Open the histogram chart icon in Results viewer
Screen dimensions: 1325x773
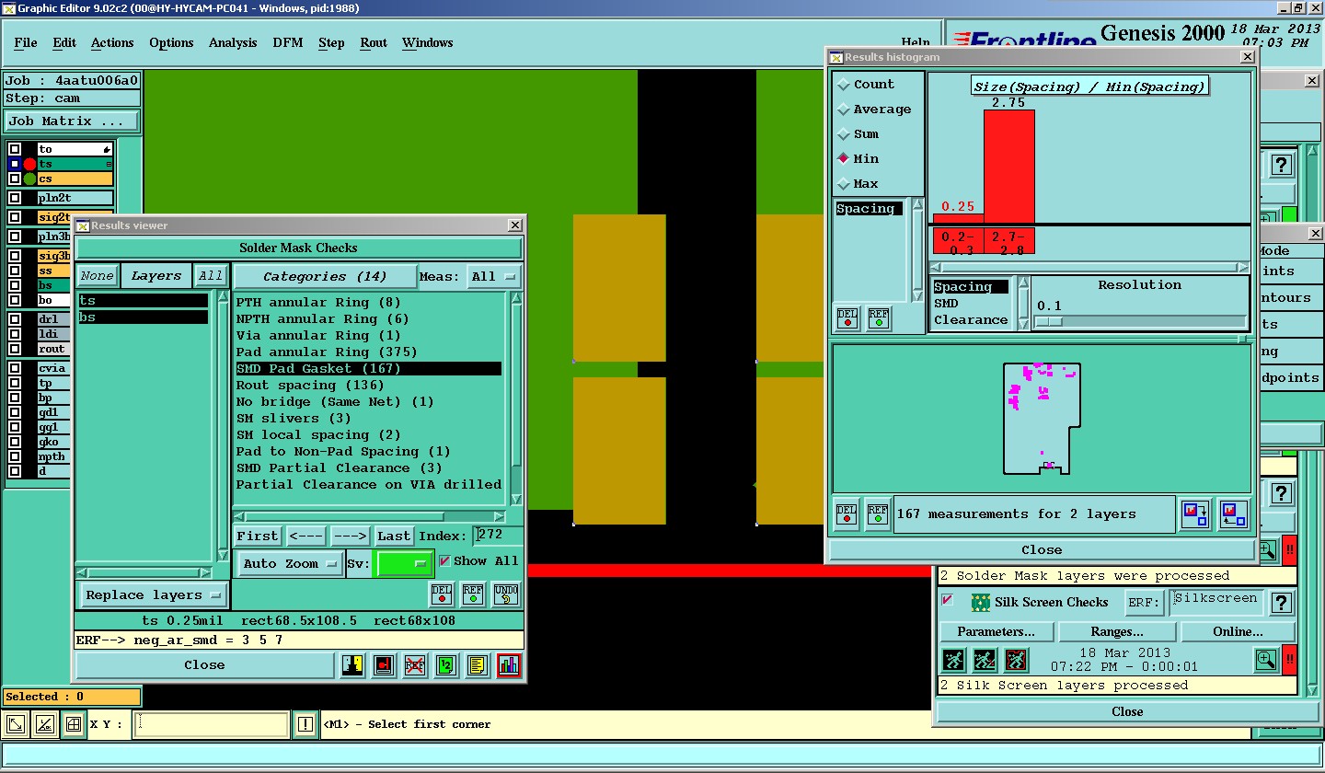tap(509, 665)
